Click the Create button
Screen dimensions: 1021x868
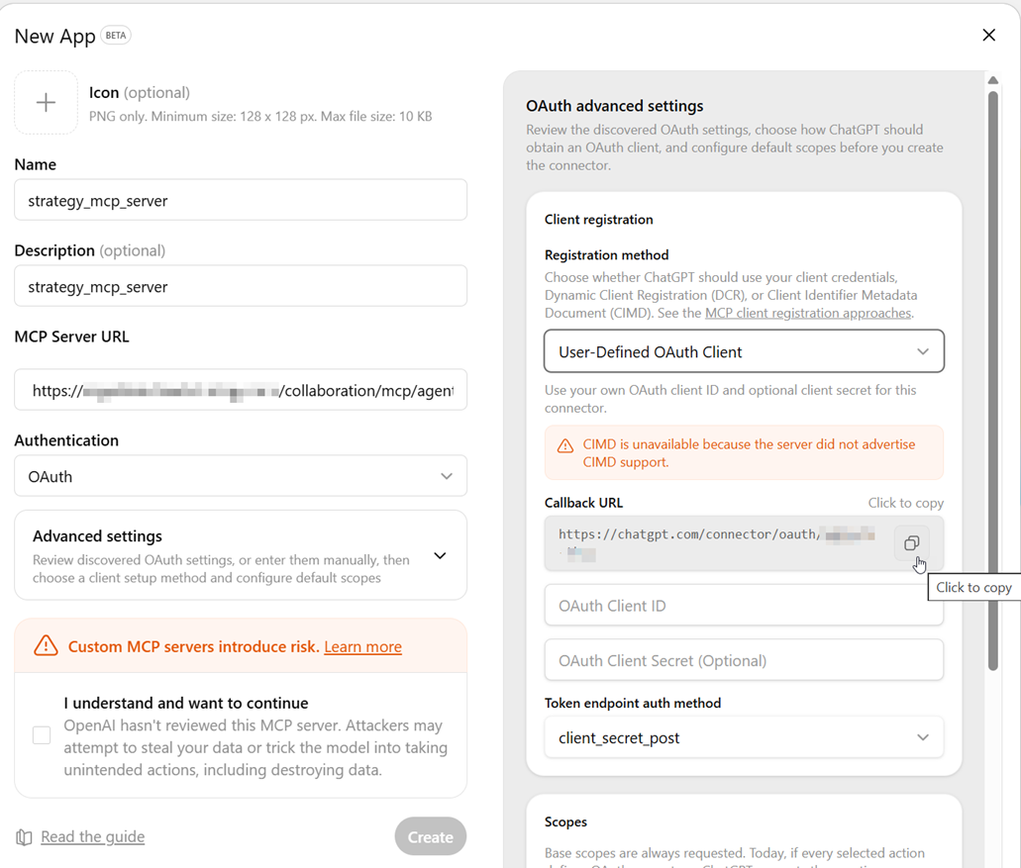click(430, 837)
